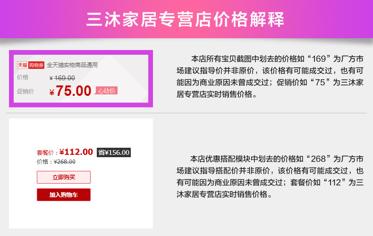Image resolution: width=373 pixels, height=236 pixels.
Task: Click the 价格 label beside ¥268.00
Action: pyautogui.click(x=44, y=161)
